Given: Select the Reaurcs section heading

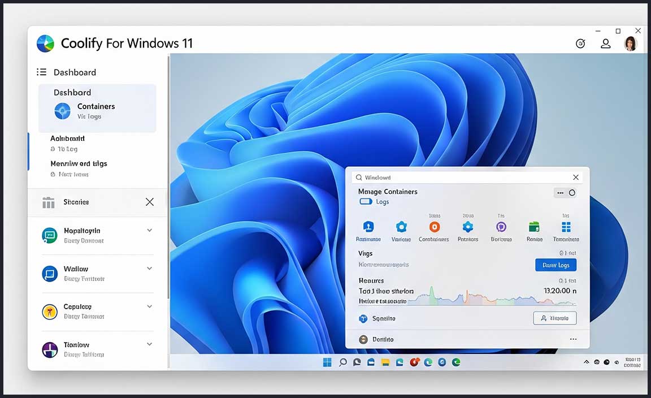Looking at the screenshot, I should [371, 281].
